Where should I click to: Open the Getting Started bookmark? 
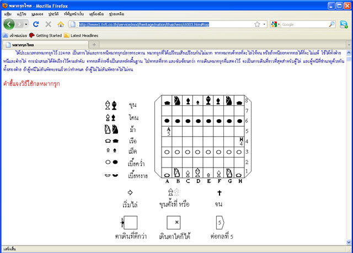(x=46, y=35)
